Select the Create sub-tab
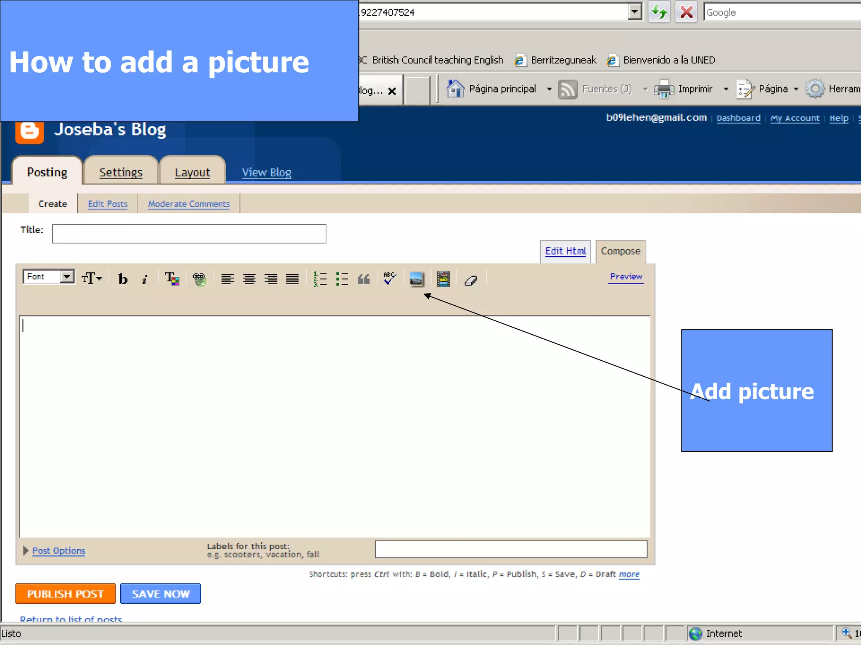 (53, 204)
